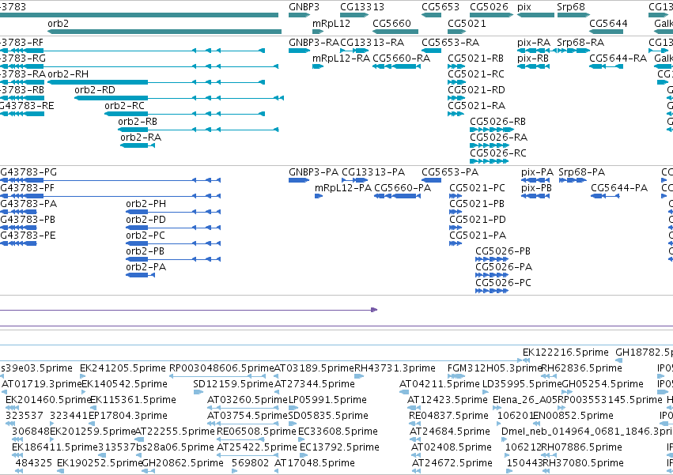Screen dimensions: 673x475
Task: Click the FGM312H05.3prime EST label
Action: (x=494, y=368)
